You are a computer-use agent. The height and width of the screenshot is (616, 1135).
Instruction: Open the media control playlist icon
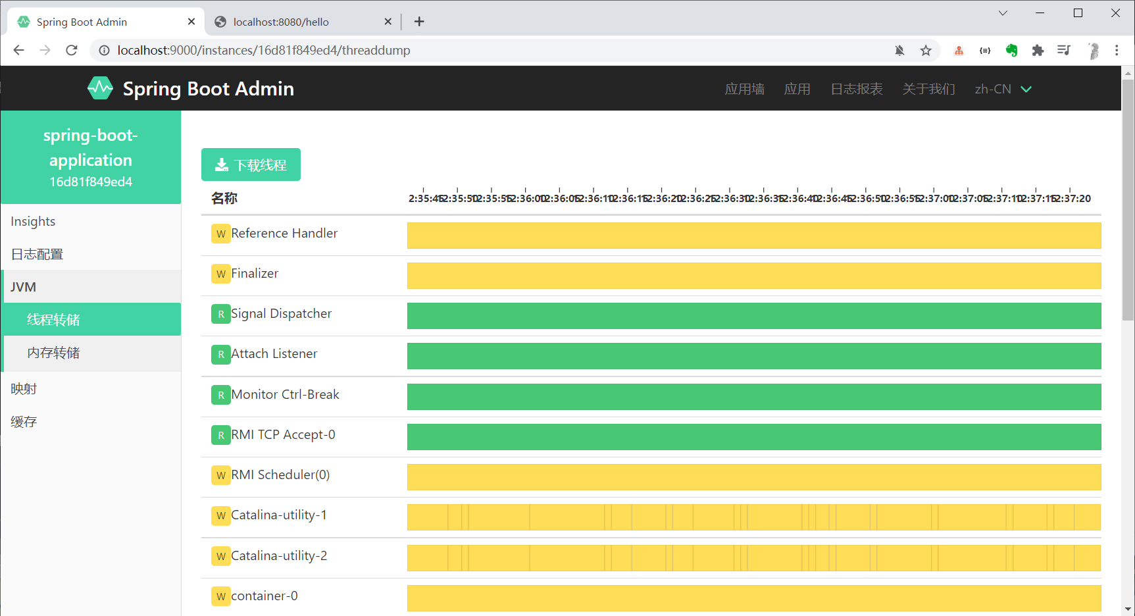[x=1064, y=50]
